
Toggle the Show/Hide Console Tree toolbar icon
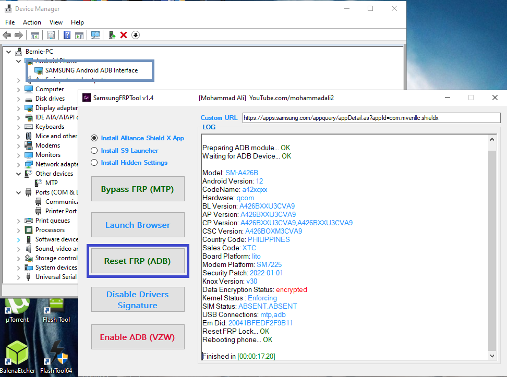click(x=34, y=35)
